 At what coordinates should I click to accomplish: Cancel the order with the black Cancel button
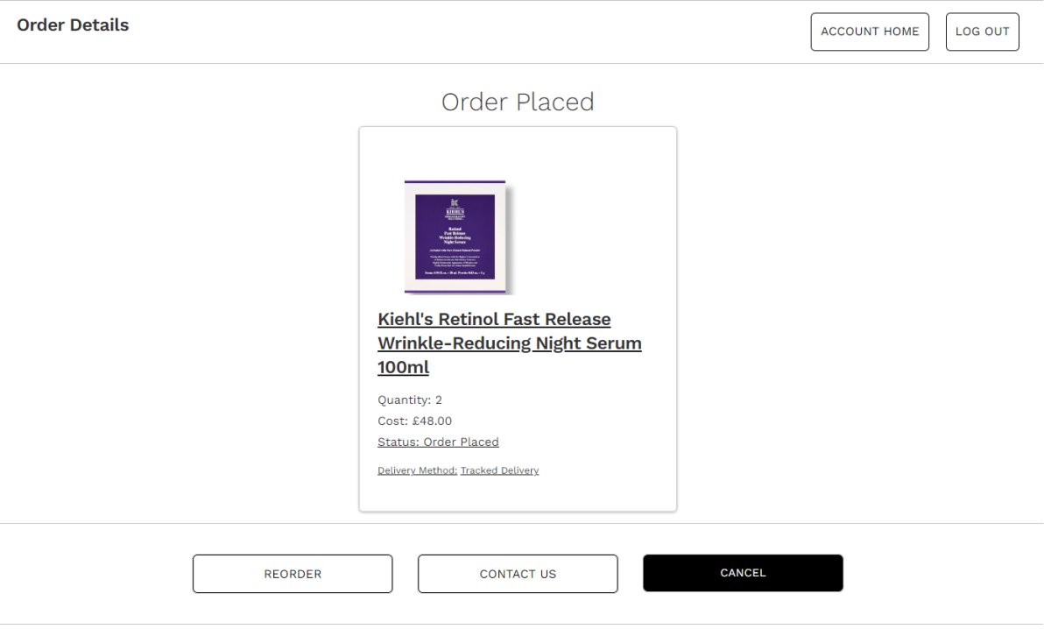[743, 573]
